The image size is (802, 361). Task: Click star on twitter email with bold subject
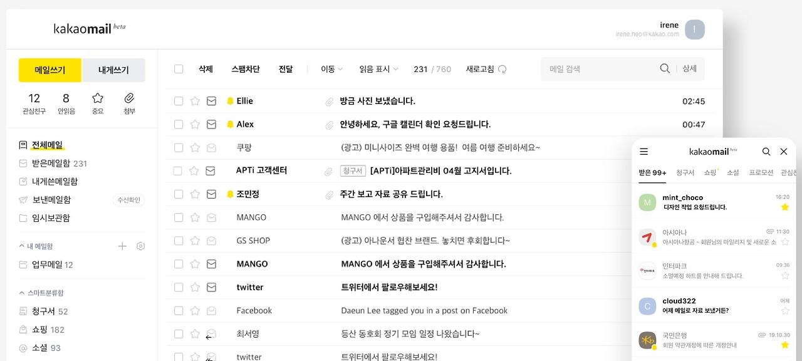pos(195,287)
